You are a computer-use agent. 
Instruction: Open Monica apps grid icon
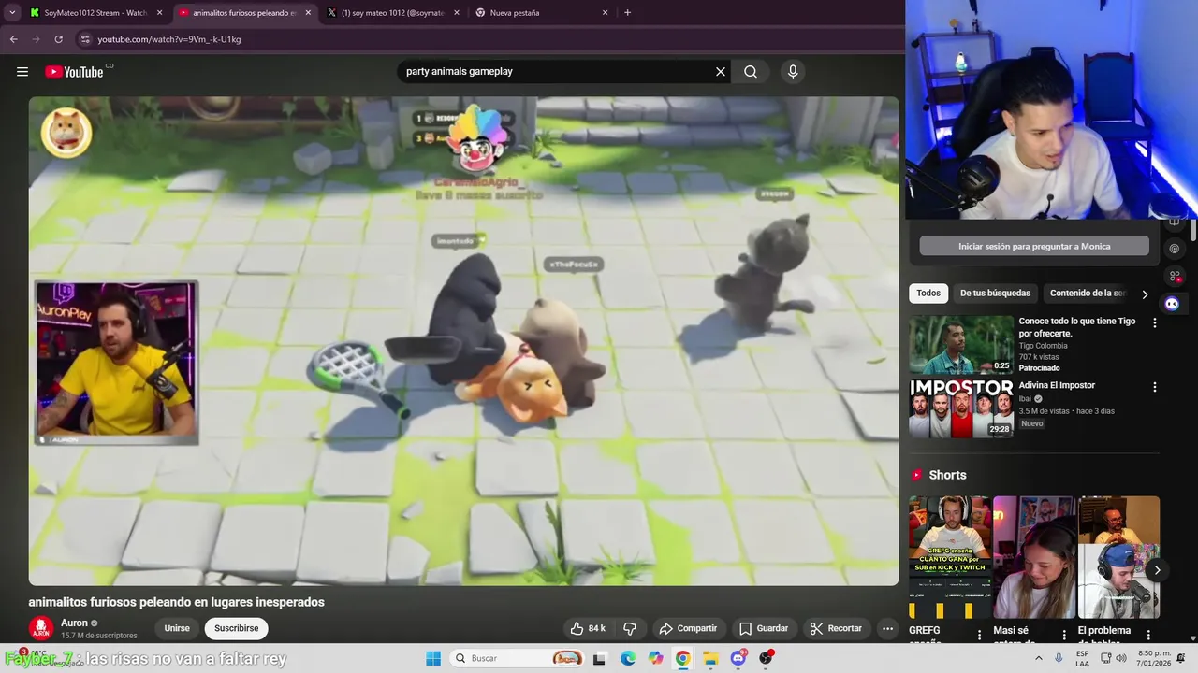pyautogui.click(x=1175, y=277)
